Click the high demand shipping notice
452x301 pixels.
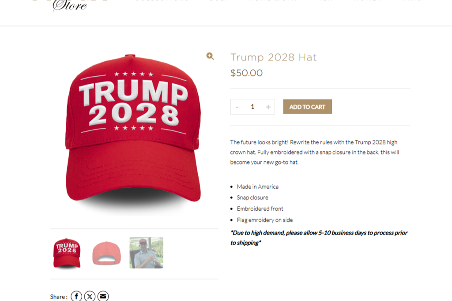[319, 238]
